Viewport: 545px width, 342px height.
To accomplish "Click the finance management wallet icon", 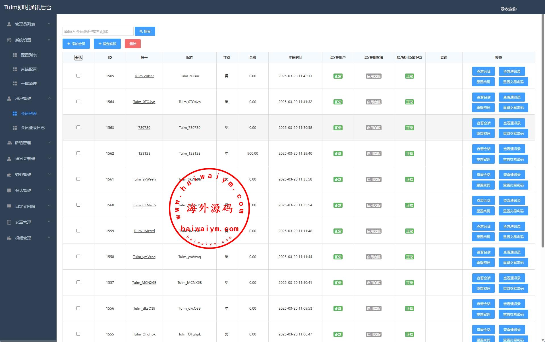I will point(9,175).
